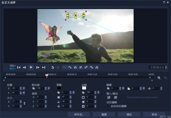Click the 缓入/缓出 slider track
The height and width of the screenshot is (118, 171).
coord(142,97)
